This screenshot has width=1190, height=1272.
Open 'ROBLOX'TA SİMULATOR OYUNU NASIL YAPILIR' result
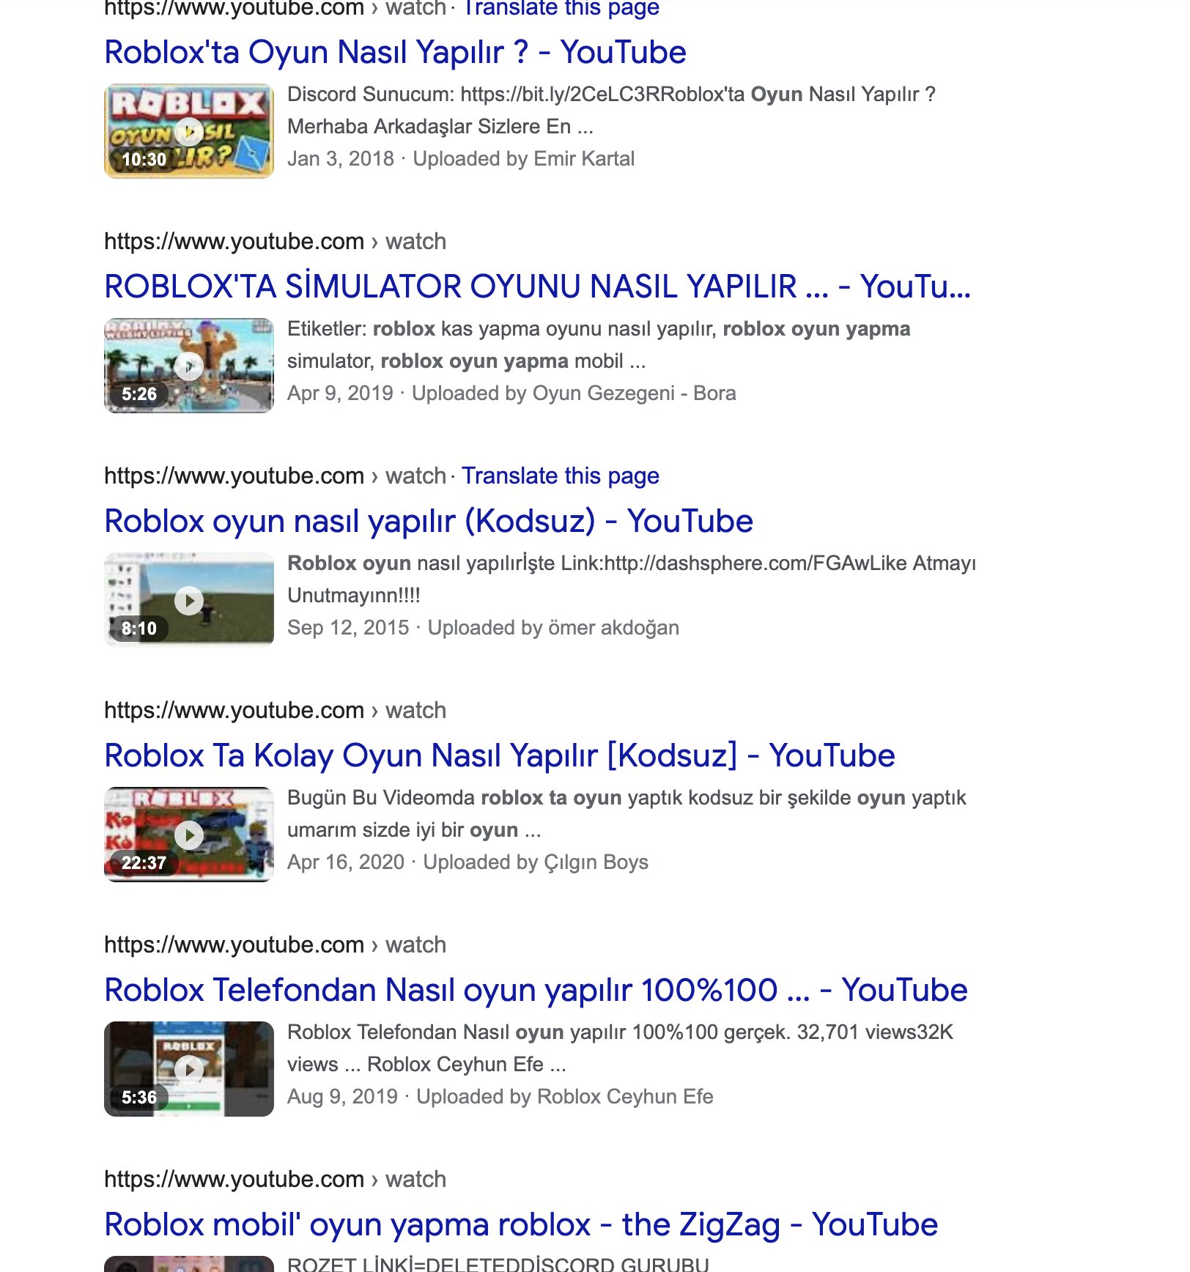pyautogui.click(x=537, y=286)
